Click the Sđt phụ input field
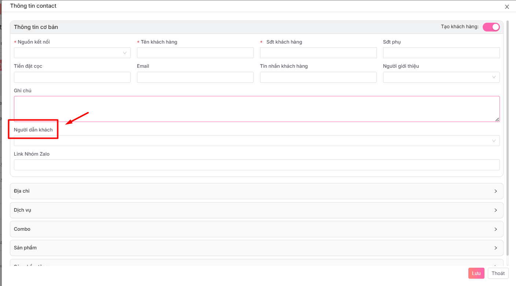 [x=441, y=53]
